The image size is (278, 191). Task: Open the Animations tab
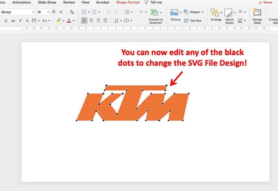pos(21,2)
